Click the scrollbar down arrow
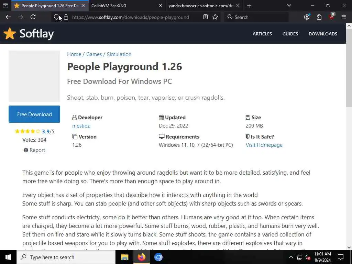Viewport: 352px width, 264px height. click(349, 247)
